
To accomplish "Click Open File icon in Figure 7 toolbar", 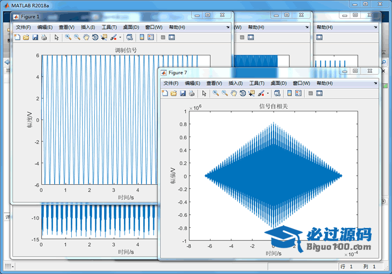I will (x=173, y=93).
